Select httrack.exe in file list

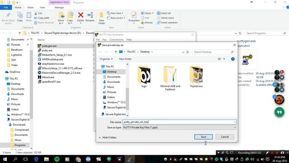[x=48, y=77]
